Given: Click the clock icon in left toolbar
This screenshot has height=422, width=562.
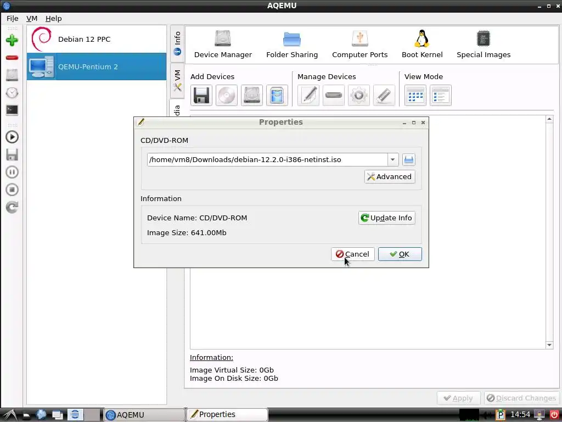Looking at the screenshot, I should (x=12, y=92).
